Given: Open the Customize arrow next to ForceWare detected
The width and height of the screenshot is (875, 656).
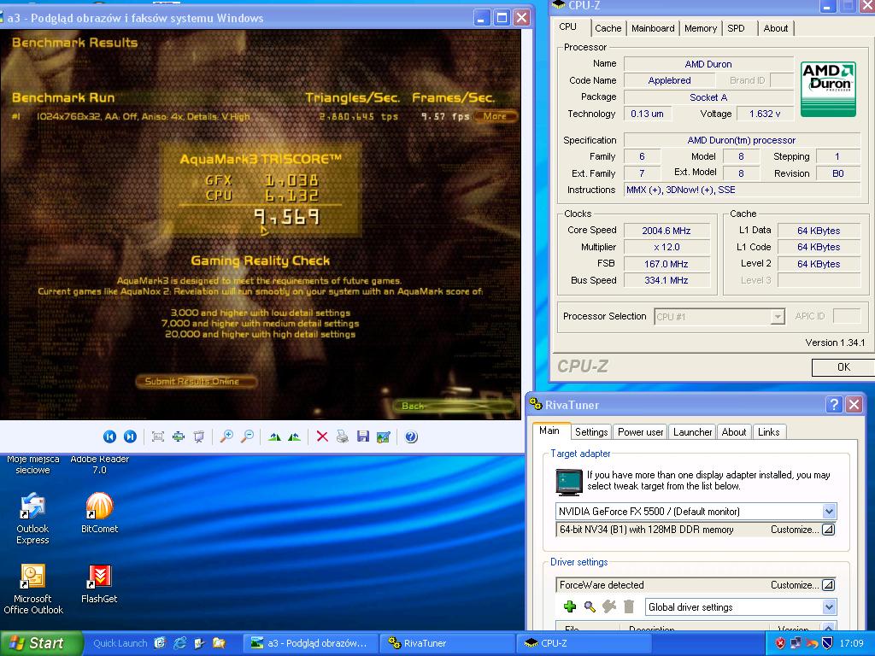Looking at the screenshot, I should tap(829, 584).
